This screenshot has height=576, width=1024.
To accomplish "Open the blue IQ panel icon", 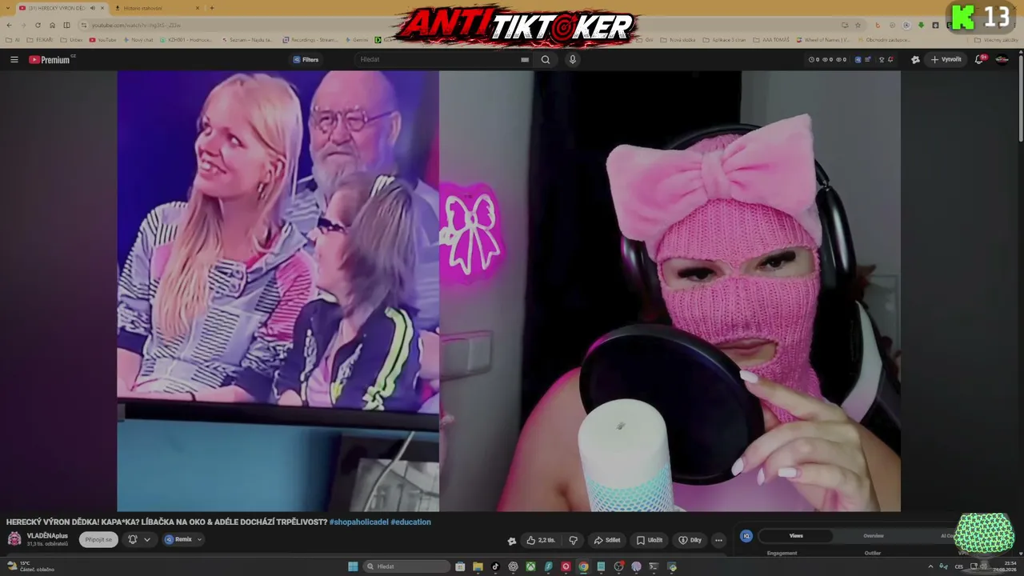I will tap(746, 536).
